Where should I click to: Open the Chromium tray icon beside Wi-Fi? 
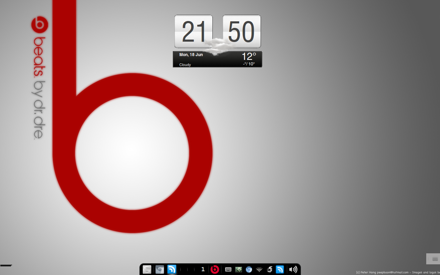coord(249,269)
